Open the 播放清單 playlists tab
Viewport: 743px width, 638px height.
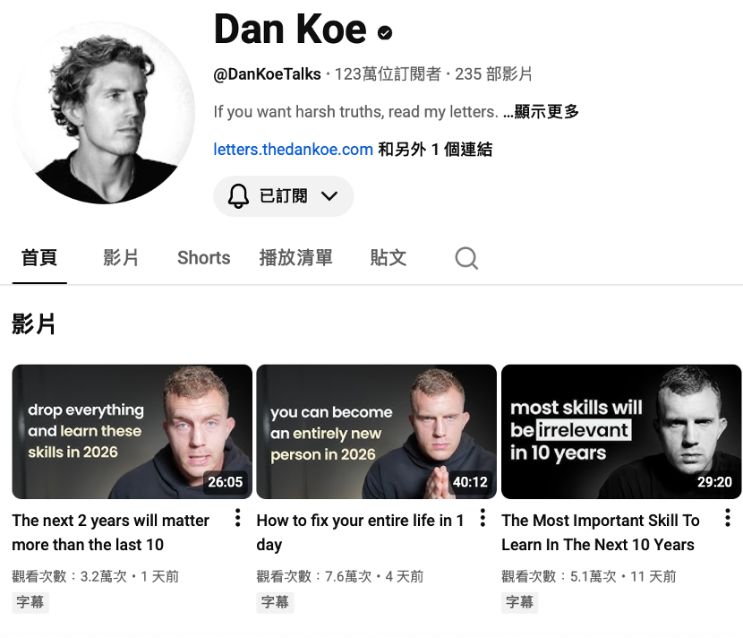click(x=295, y=257)
